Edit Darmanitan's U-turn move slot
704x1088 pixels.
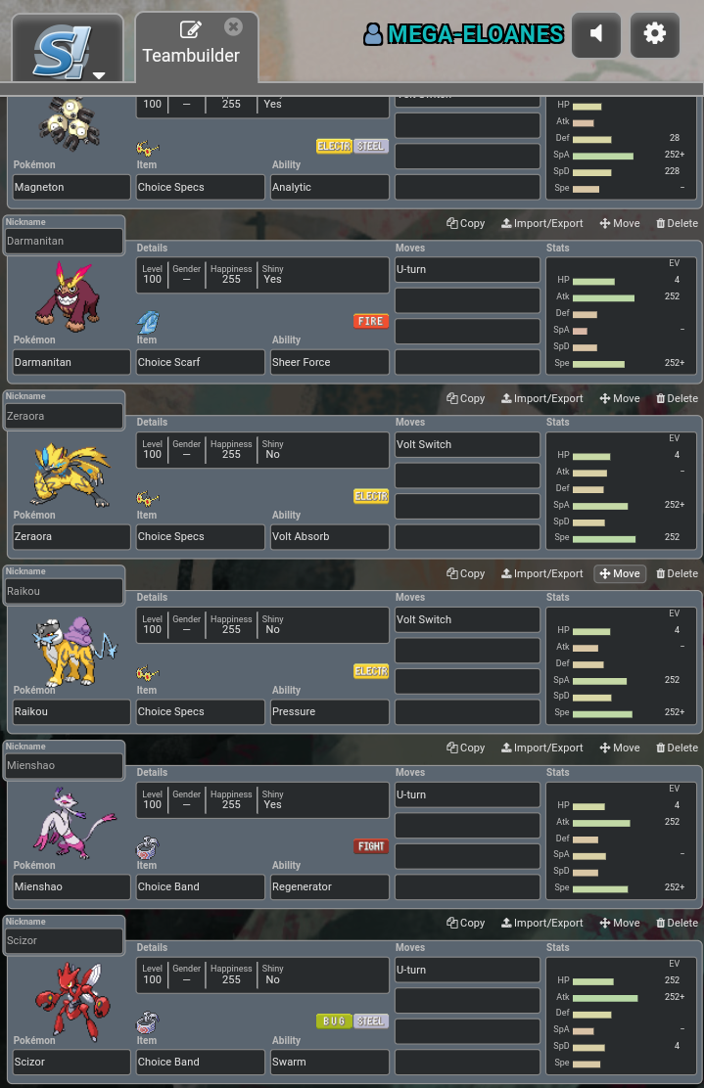click(467, 270)
